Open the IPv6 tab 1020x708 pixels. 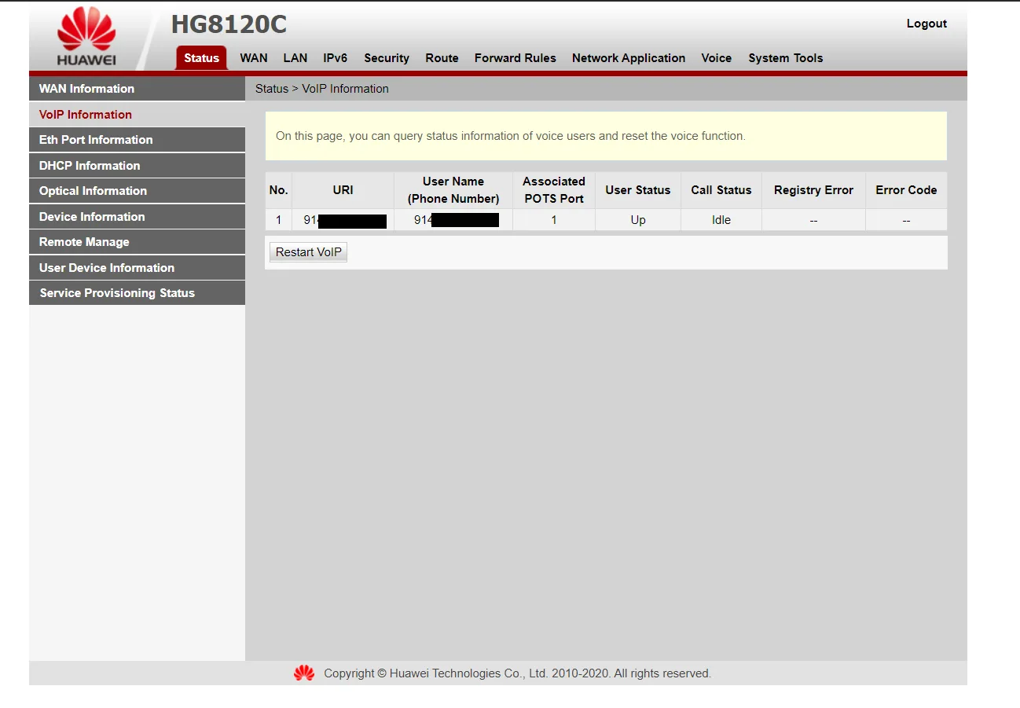coord(335,58)
